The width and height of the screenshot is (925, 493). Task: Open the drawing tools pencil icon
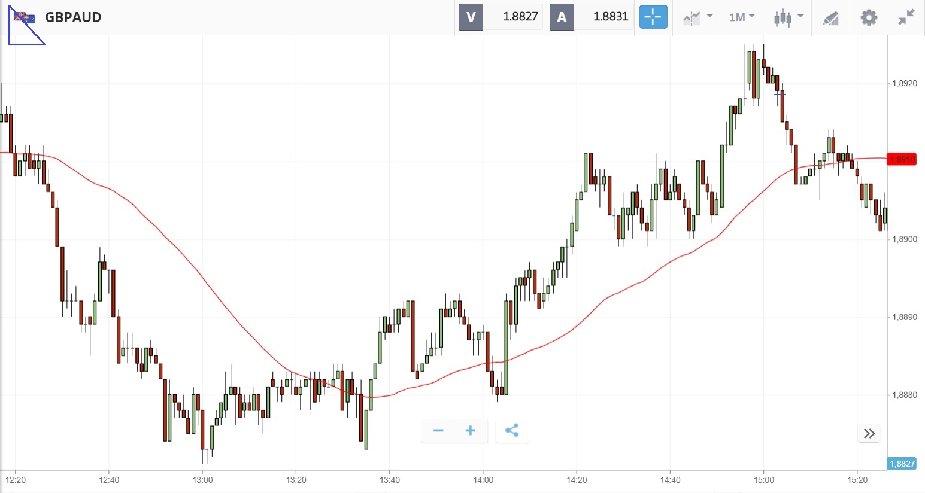pyautogui.click(x=830, y=17)
